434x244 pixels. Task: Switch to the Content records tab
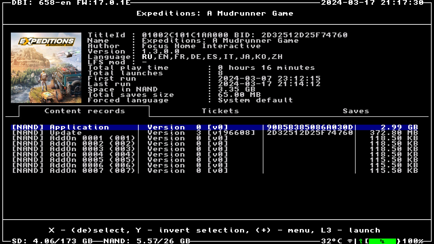84,111
